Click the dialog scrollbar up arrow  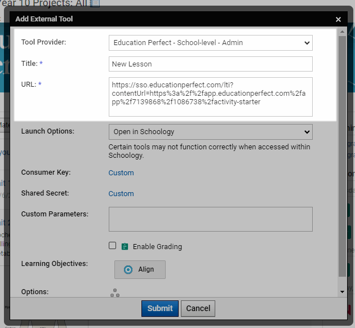(342, 32)
